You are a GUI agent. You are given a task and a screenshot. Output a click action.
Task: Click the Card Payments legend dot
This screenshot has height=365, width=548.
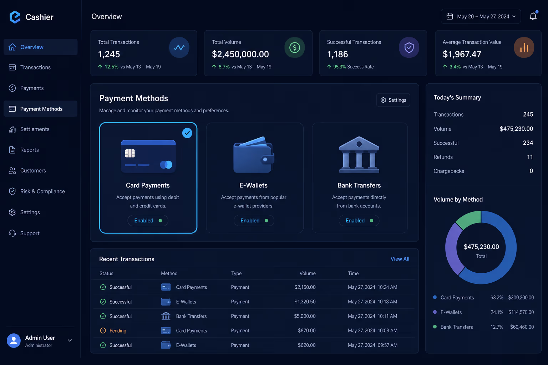(x=435, y=297)
